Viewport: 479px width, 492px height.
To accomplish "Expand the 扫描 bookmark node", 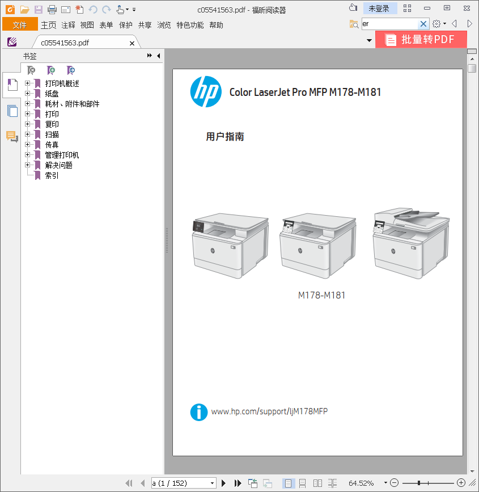I will click(x=28, y=134).
